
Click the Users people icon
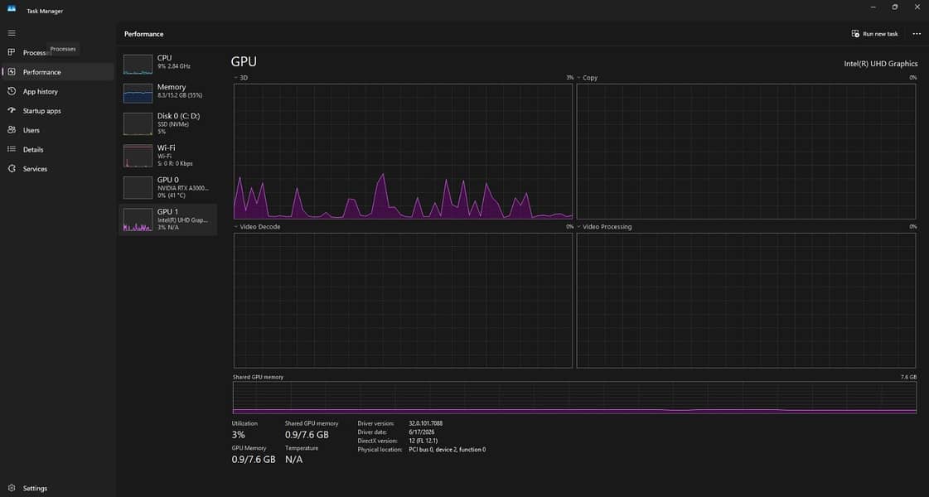click(12, 130)
